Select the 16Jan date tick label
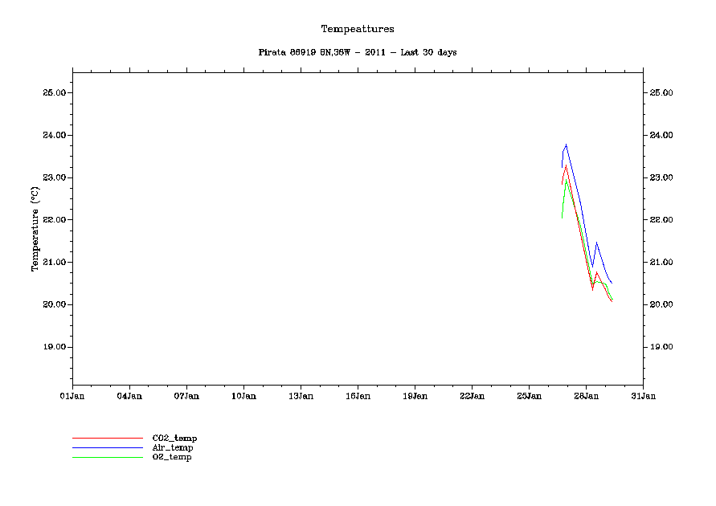The height and width of the screenshot is (506, 716). point(358,396)
